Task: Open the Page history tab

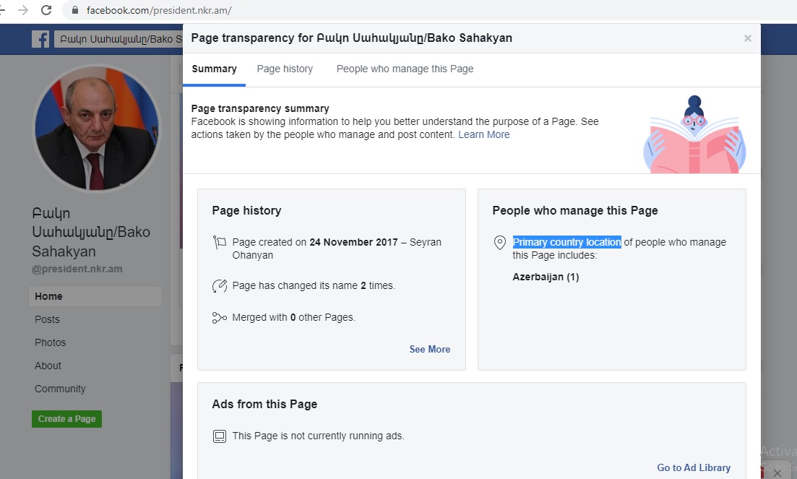Action: [x=285, y=69]
